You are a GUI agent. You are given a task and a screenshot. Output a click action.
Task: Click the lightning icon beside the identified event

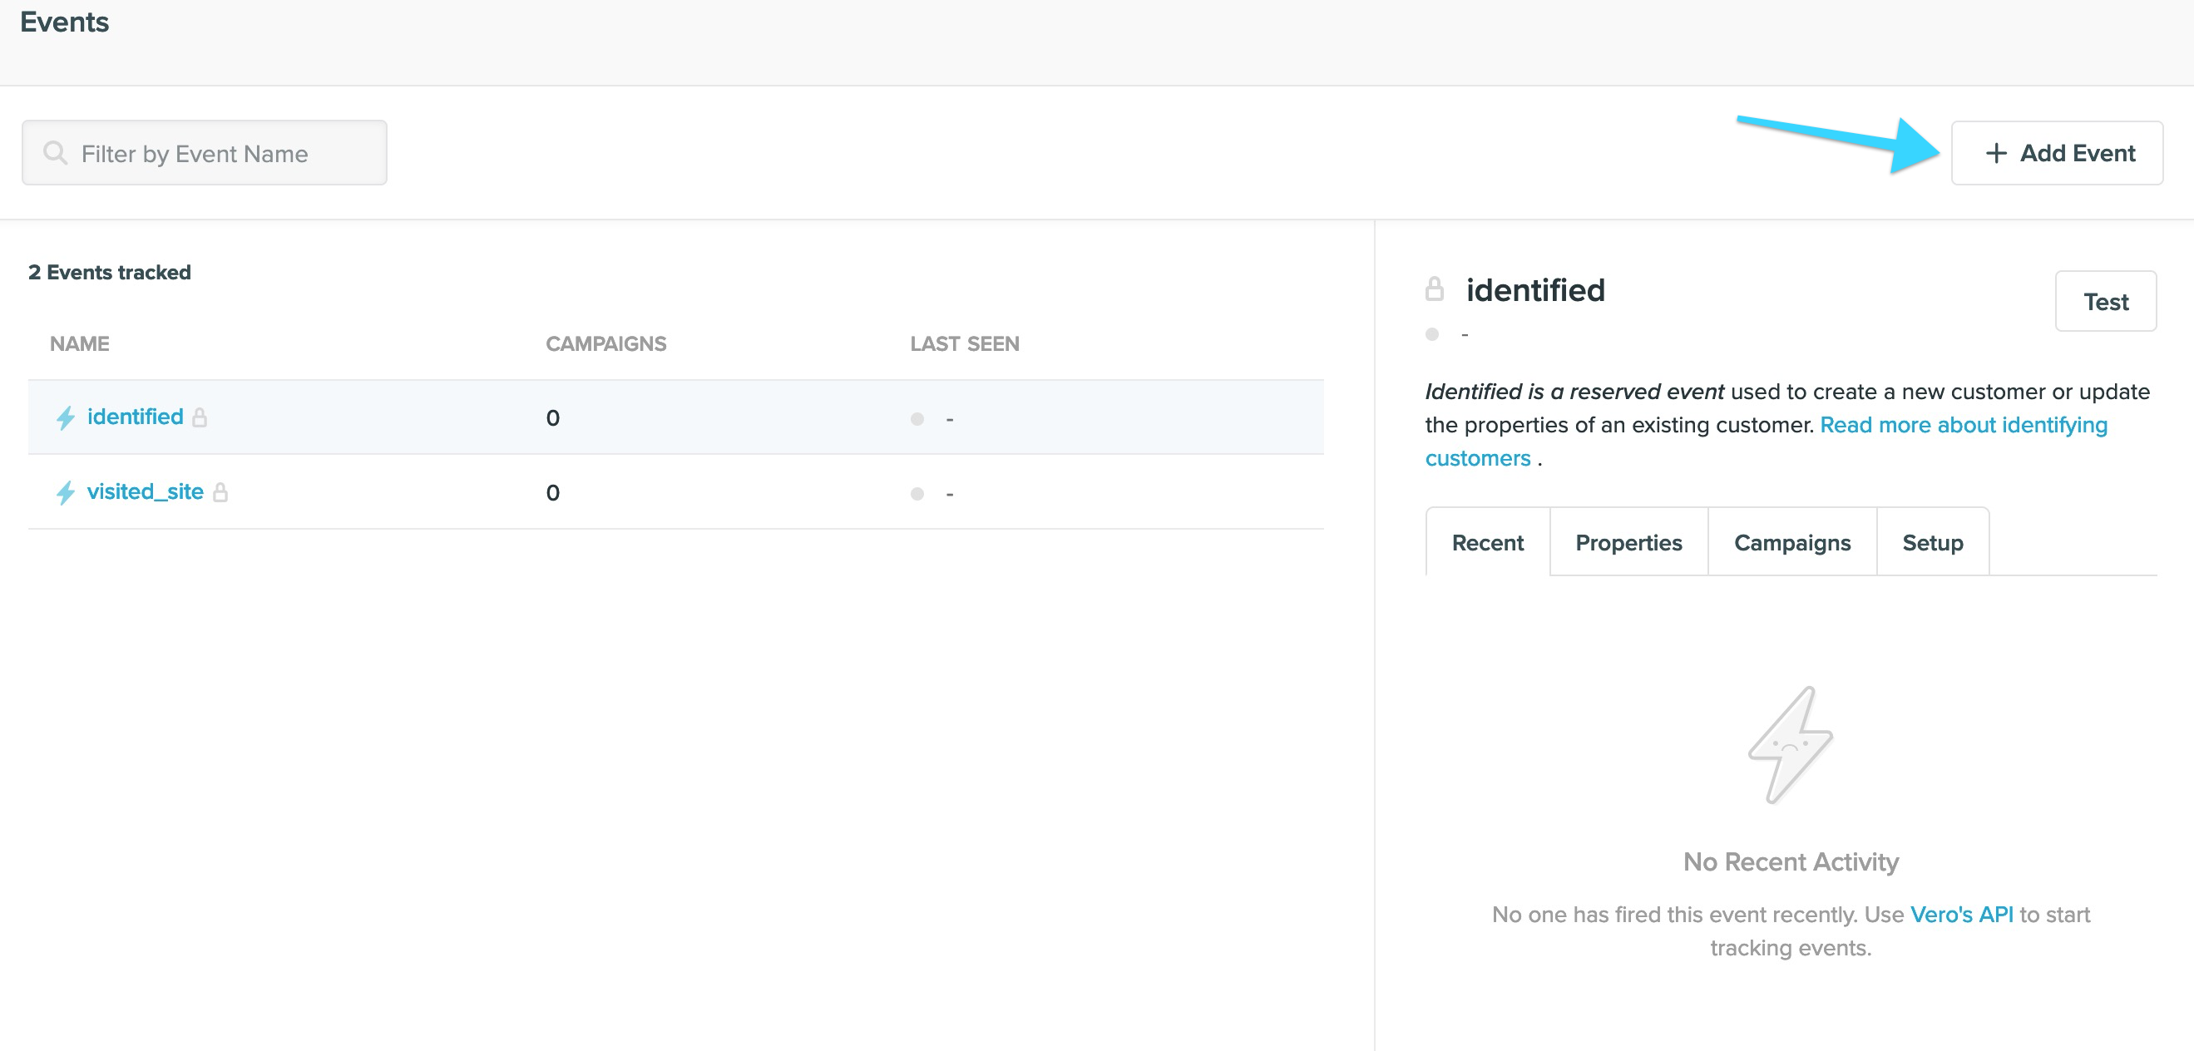point(66,417)
